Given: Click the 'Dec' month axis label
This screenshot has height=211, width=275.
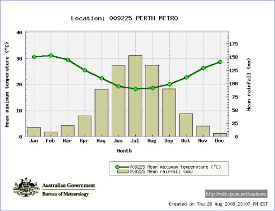Looking at the screenshot, I should pyautogui.click(x=219, y=141).
